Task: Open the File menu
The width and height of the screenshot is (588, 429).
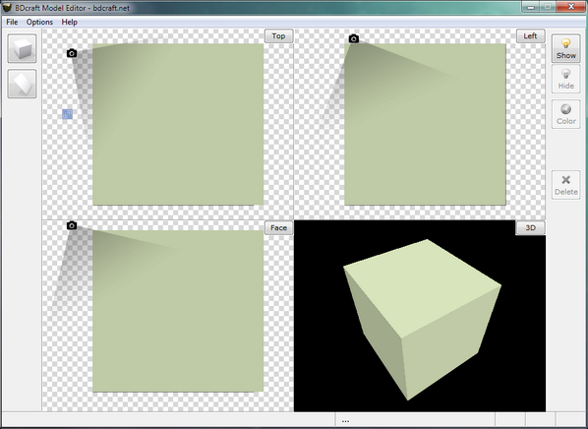Action: (x=12, y=22)
